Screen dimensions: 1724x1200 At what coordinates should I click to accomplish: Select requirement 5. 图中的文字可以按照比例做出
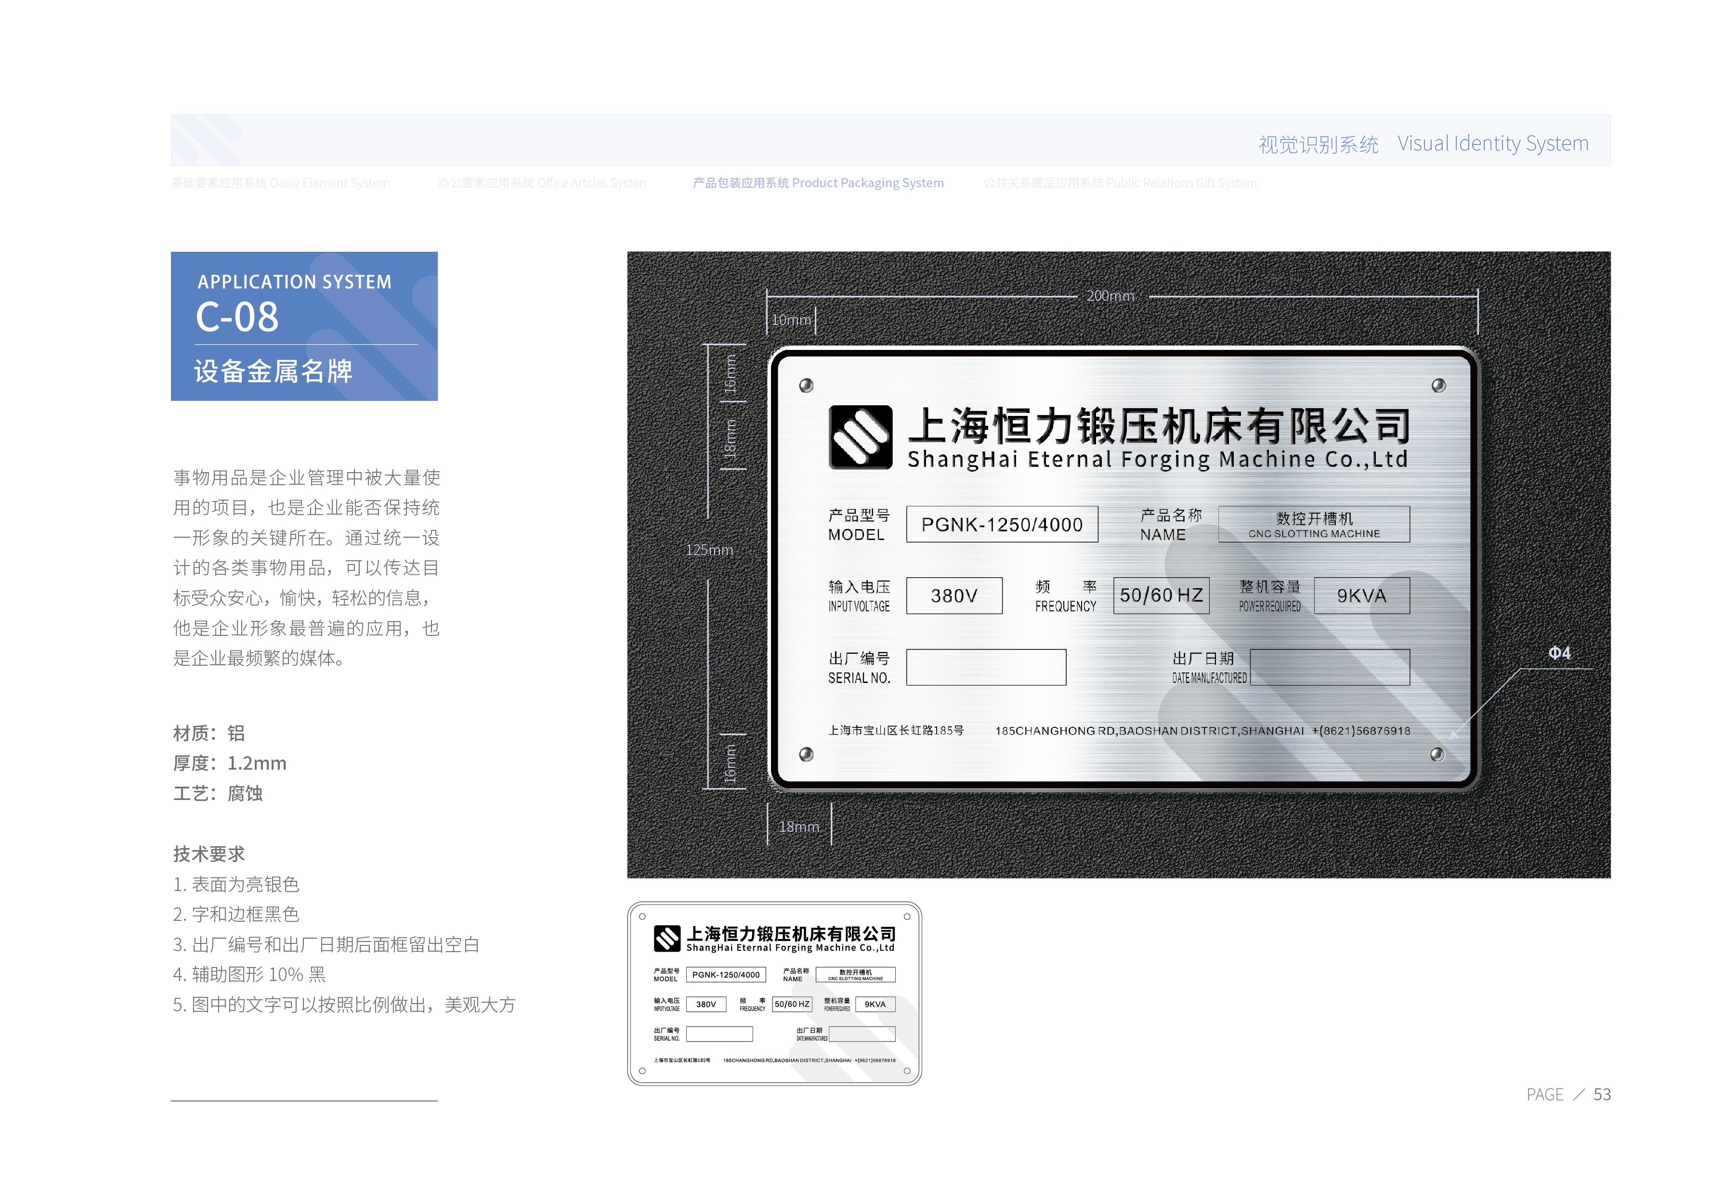pyautogui.click(x=344, y=1004)
